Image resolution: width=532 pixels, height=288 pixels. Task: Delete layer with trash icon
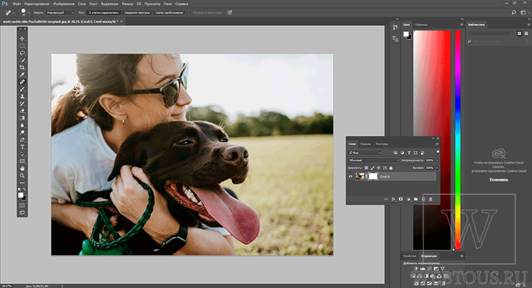click(430, 199)
